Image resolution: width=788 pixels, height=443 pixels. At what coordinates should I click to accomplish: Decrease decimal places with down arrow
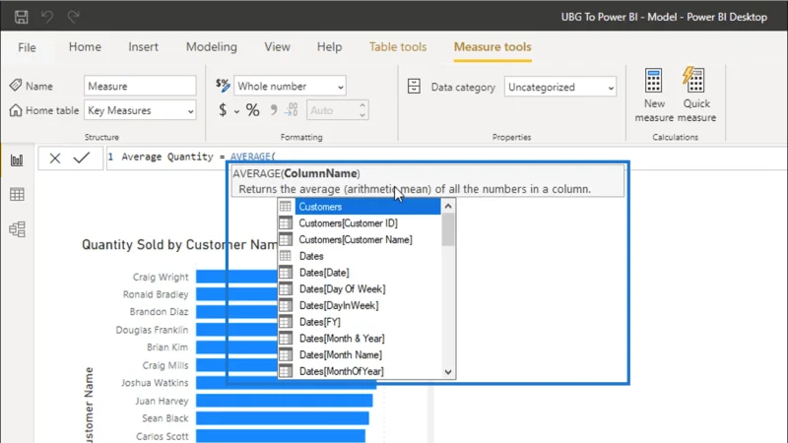coord(362,115)
